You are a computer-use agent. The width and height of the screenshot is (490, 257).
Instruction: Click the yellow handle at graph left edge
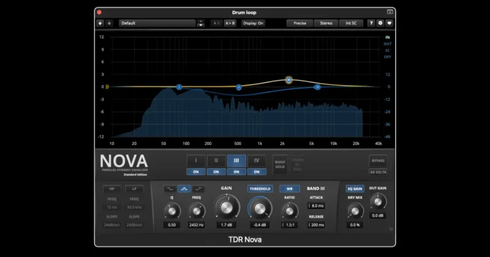coord(107,87)
